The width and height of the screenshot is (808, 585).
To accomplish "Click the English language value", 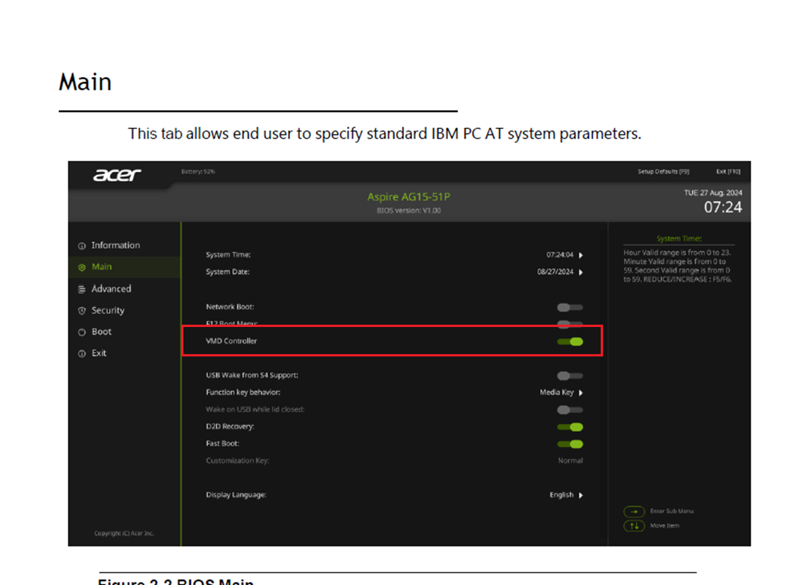I will (562, 495).
